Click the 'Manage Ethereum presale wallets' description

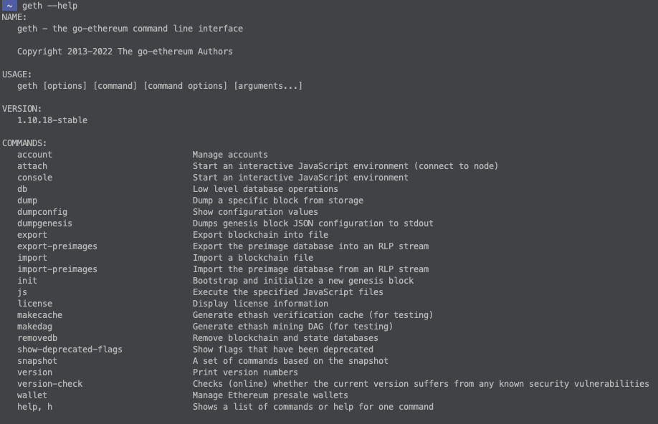coord(270,395)
